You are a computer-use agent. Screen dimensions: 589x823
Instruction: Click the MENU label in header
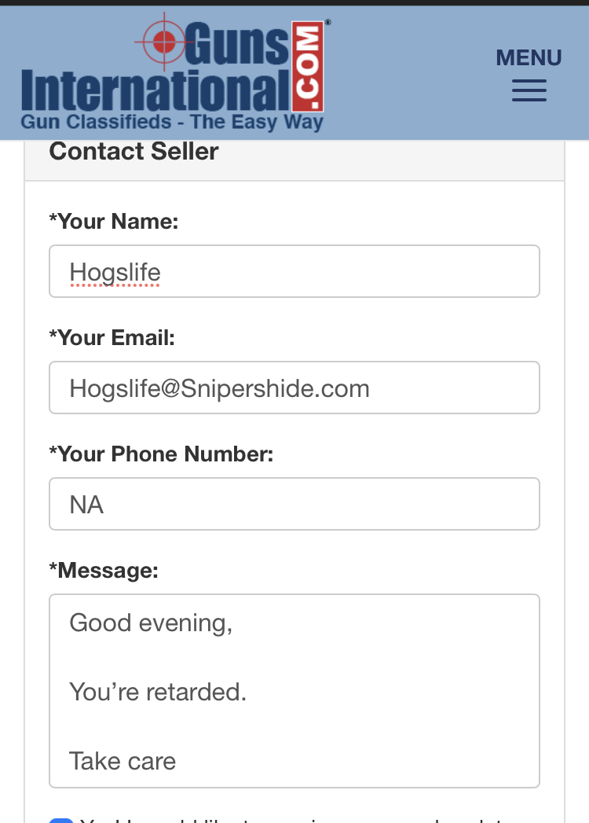529,57
